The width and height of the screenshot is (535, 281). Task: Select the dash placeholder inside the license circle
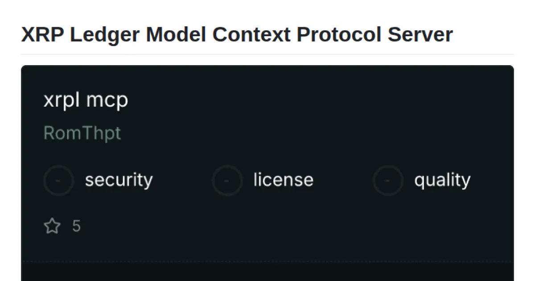[227, 180]
